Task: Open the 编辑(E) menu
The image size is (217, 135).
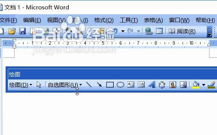Action: click(32, 20)
